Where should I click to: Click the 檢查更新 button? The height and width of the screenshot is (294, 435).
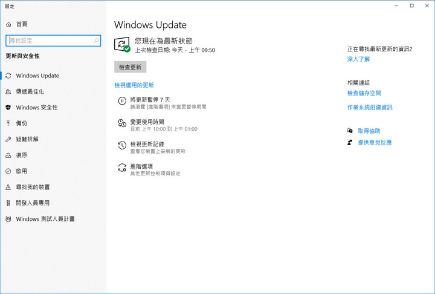click(130, 67)
